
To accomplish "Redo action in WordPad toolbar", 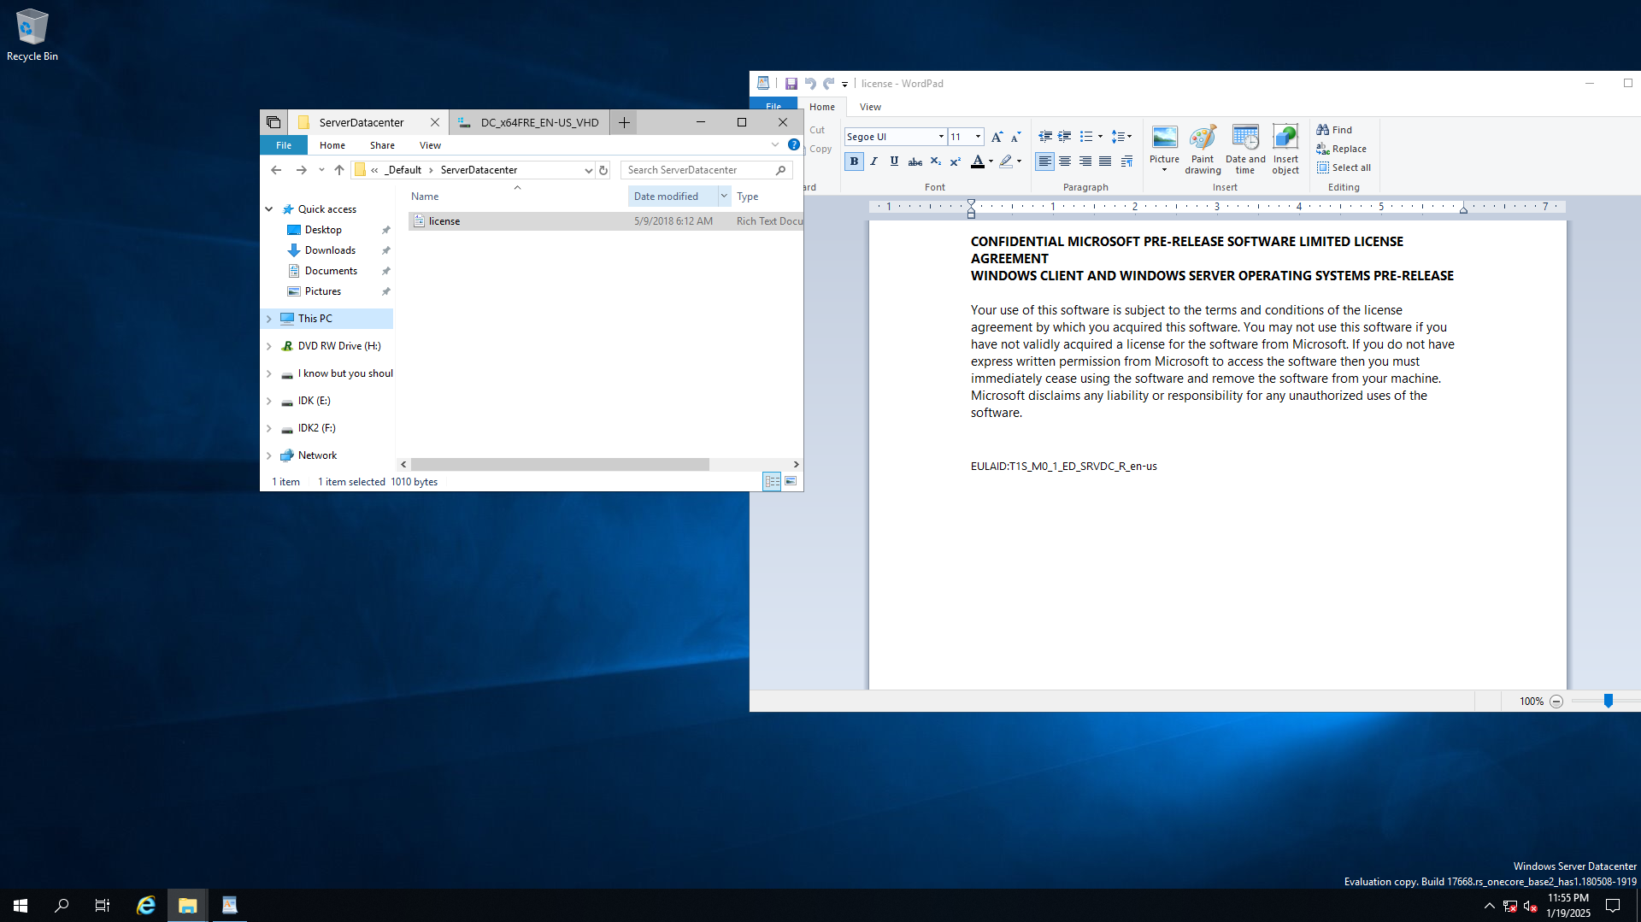I will pyautogui.click(x=829, y=84).
